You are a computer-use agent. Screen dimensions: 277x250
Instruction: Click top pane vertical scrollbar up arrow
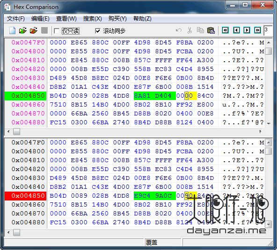269,43
